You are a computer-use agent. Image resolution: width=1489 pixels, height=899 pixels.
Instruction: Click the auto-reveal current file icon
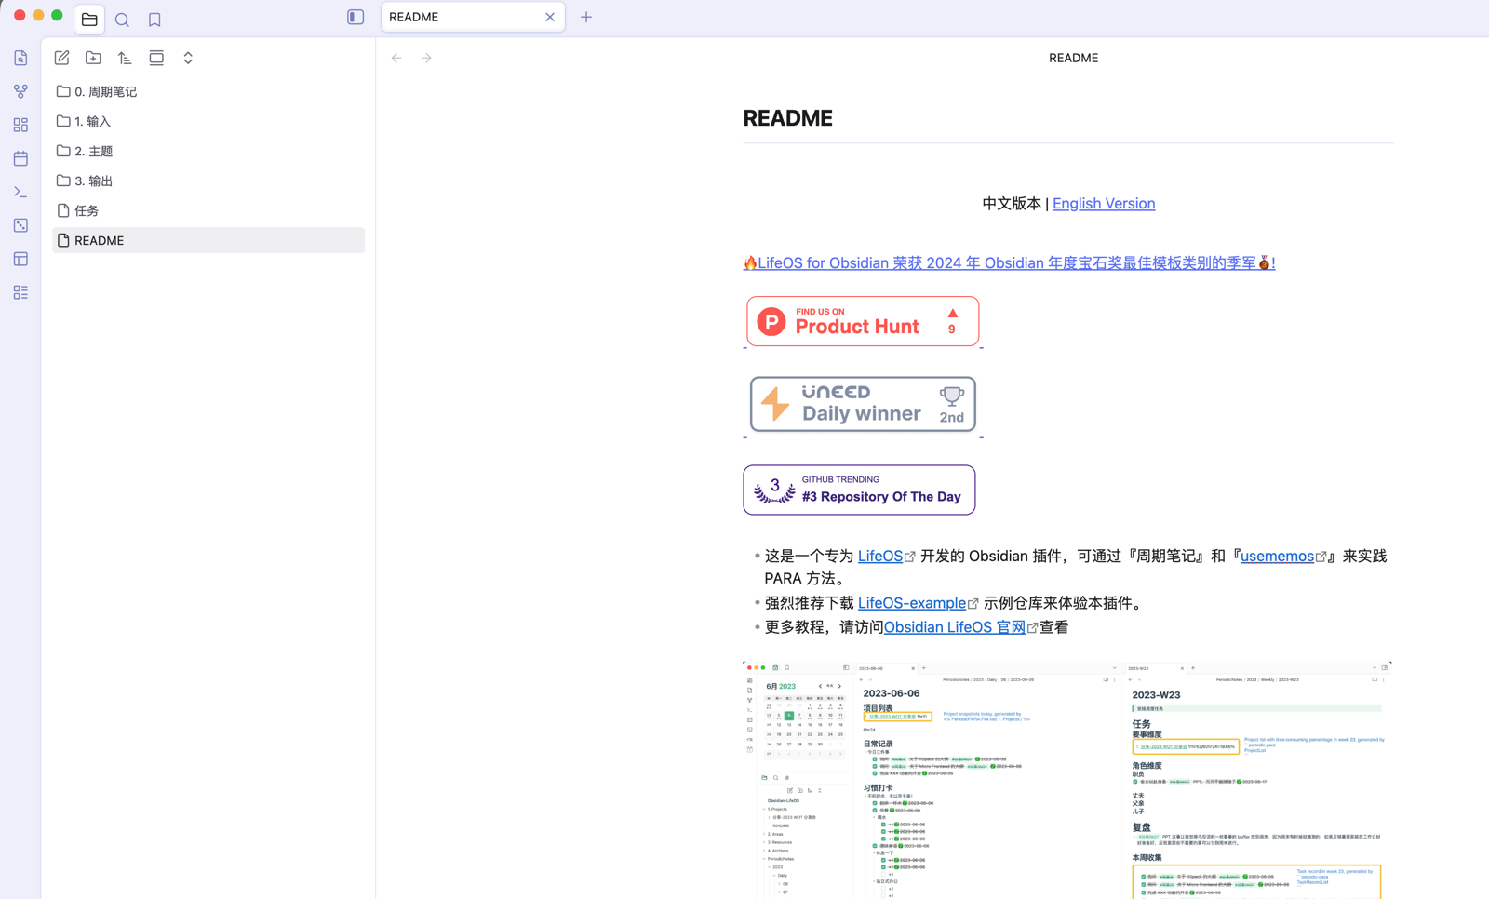156,58
